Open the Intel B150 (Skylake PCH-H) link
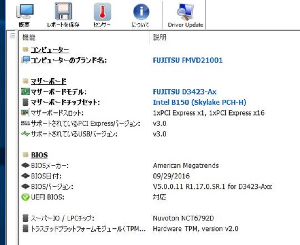Screen dimensions: 300x245 click(200, 102)
